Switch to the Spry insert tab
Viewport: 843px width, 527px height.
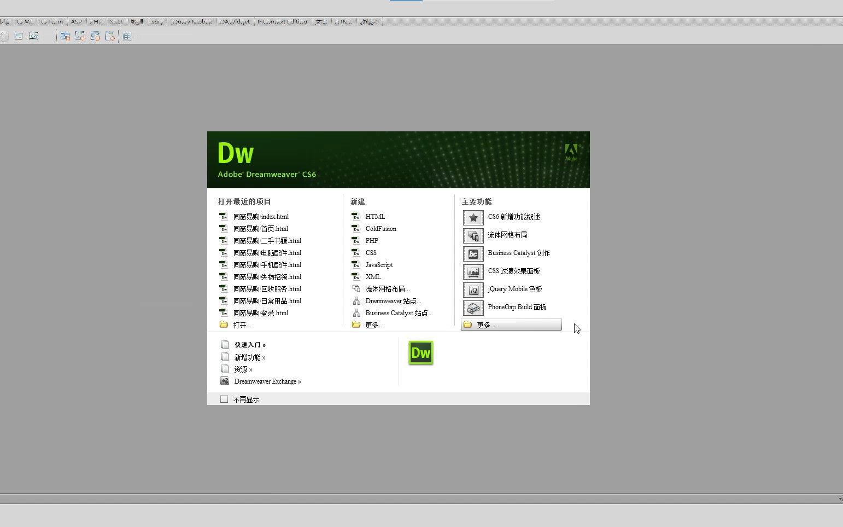point(157,22)
